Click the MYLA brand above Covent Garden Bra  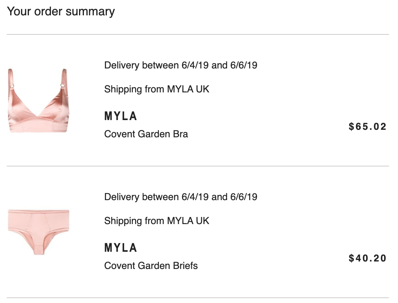[121, 116]
